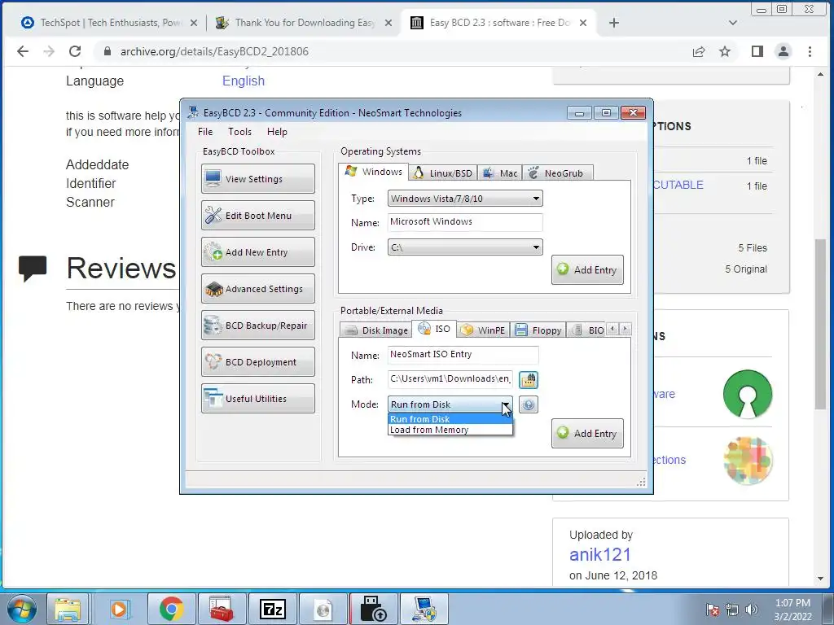The image size is (834, 625).
Task: Open uploader anik121 profile link
Action: tap(600, 554)
